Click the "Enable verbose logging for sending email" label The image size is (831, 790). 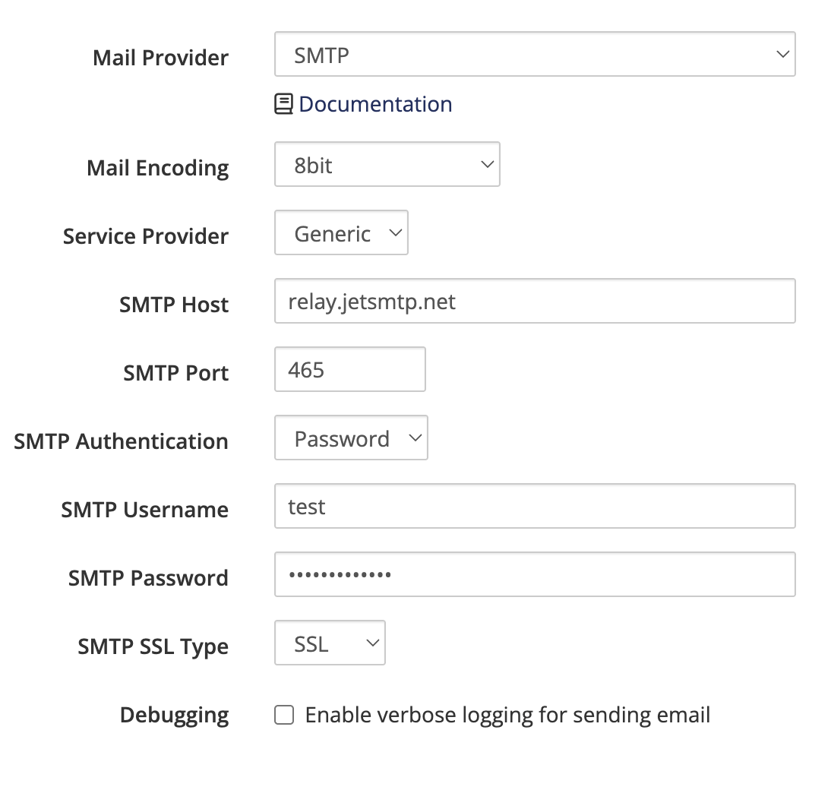[x=507, y=715]
